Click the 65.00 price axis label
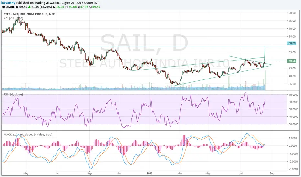The width and height of the screenshot is (301, 177). pos(292,37)
